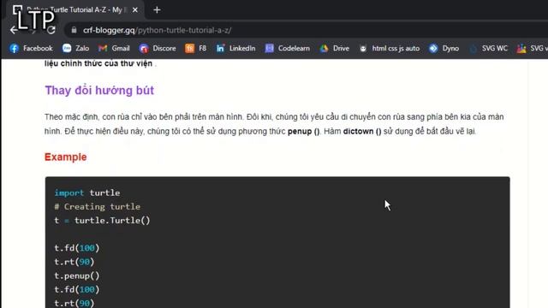Click the t.penup() code line
Image resolution: width=548 pixels, height=308 pixels.
[x=76, y=275]
